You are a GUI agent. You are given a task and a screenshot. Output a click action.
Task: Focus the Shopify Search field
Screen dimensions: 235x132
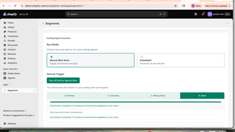[x=116, y=14]
